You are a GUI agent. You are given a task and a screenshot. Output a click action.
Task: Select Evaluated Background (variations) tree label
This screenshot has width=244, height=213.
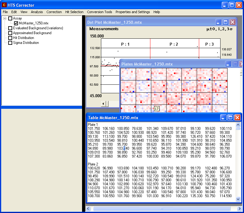[x=38, y=28]
